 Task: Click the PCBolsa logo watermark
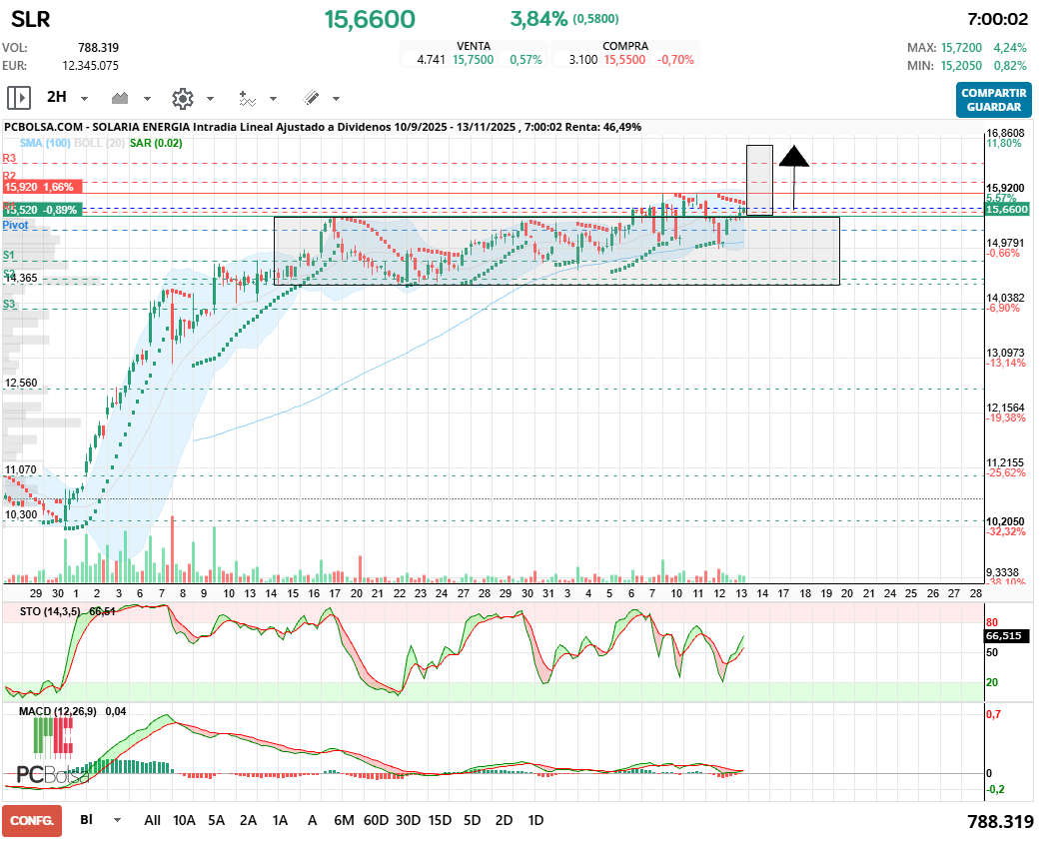50,774
